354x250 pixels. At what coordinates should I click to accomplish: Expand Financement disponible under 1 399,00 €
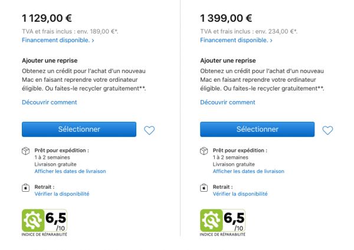[236, 41]
